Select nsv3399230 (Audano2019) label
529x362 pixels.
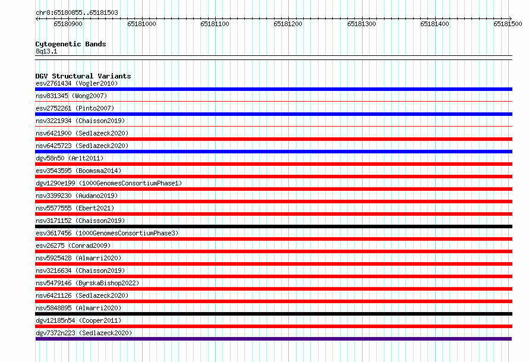pos(77,196)
